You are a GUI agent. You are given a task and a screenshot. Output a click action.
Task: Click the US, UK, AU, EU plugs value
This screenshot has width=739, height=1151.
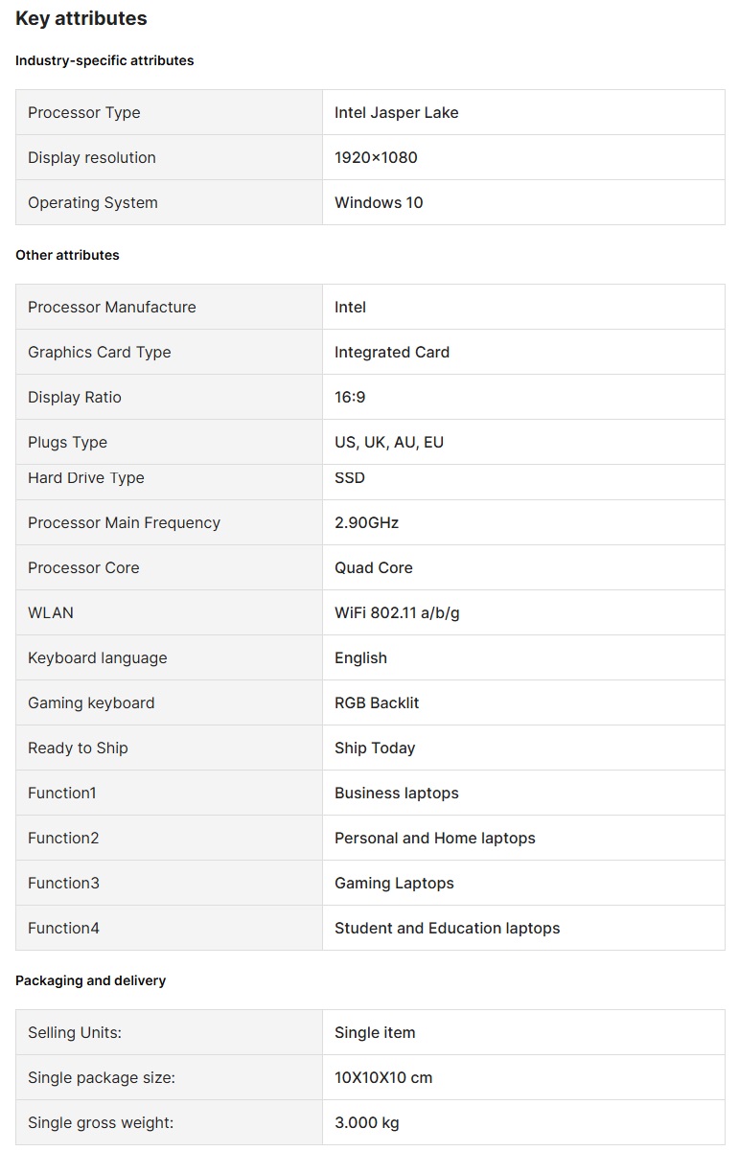(388, 442)
